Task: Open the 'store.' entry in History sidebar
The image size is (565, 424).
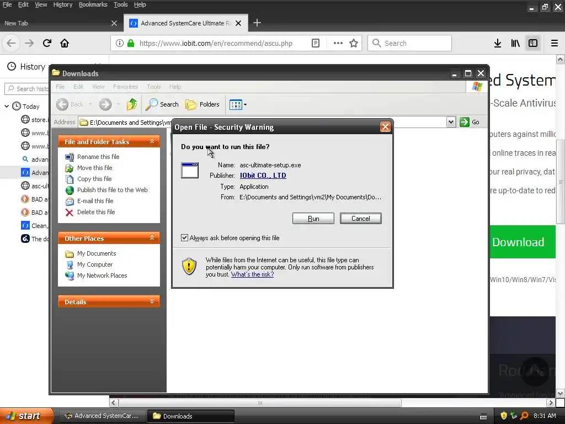Action: tap(35, 120)
